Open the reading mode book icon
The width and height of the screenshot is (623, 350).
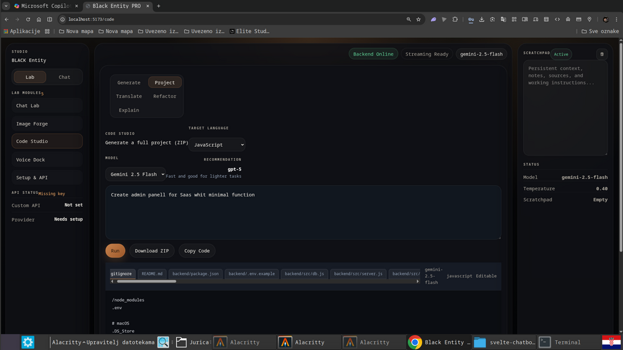click(525, 19)
